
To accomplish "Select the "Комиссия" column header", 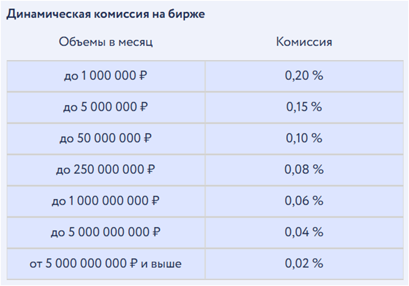I will (304, 42).
